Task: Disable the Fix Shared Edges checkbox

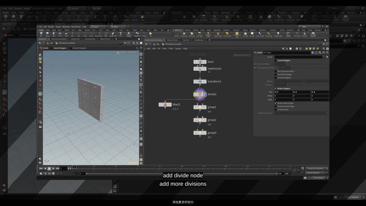Action: tap(276, 103)
